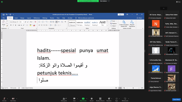Open the File tab
182x102 pixels.
point(4,18)
